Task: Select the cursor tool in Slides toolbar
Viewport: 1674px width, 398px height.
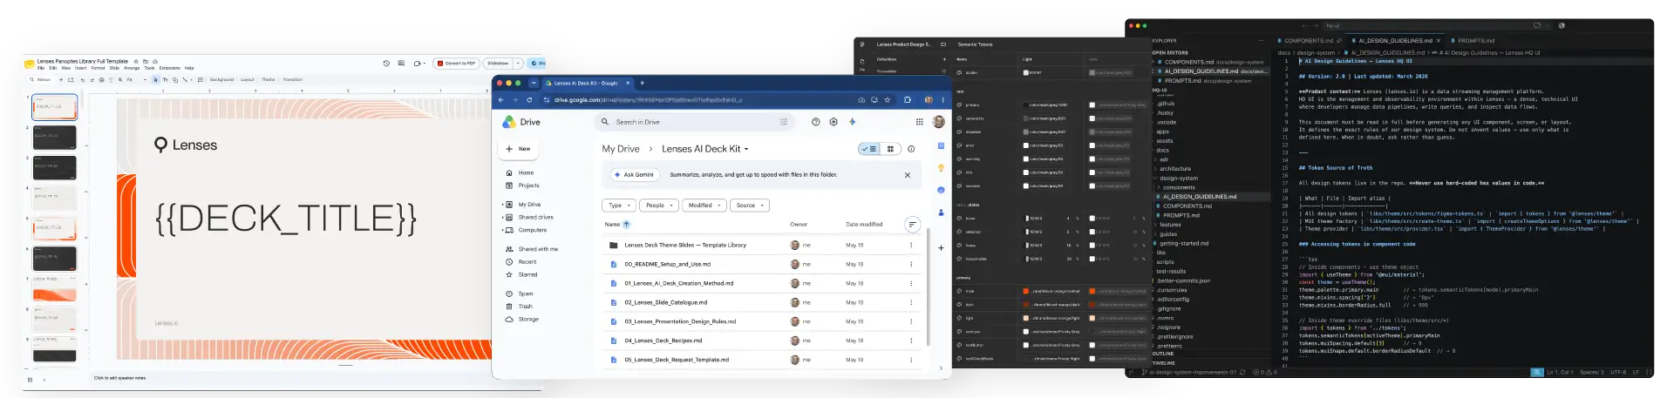Action: 156,79
